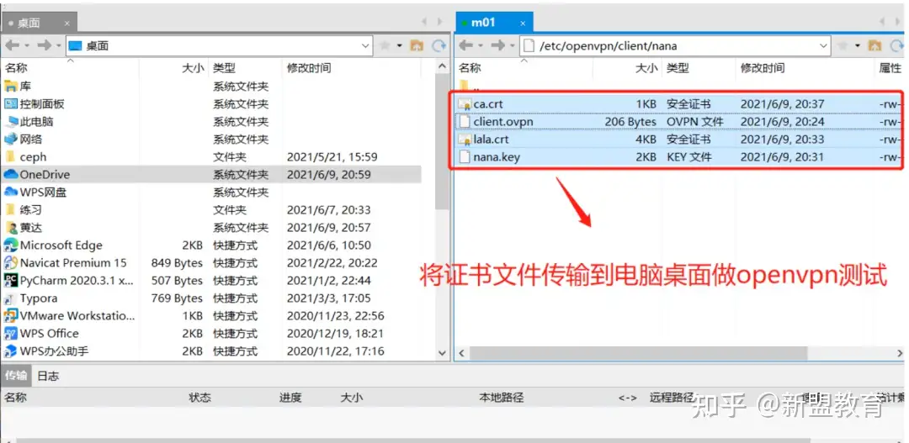Select the client.ovpn file

pyautogui.click(x=502, y=122)
